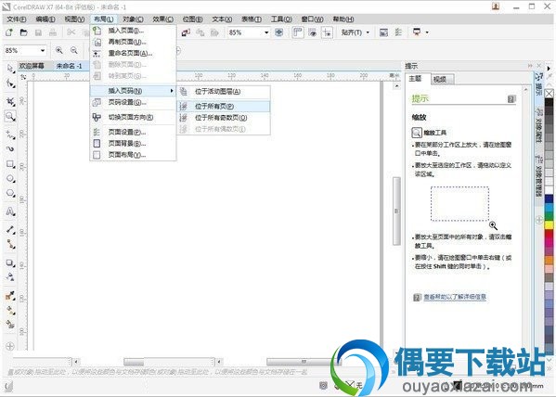This screenshot has width=556, height=397.
Task: Click the Zoom out magnifier icon
Action: (x=73, y=50)
